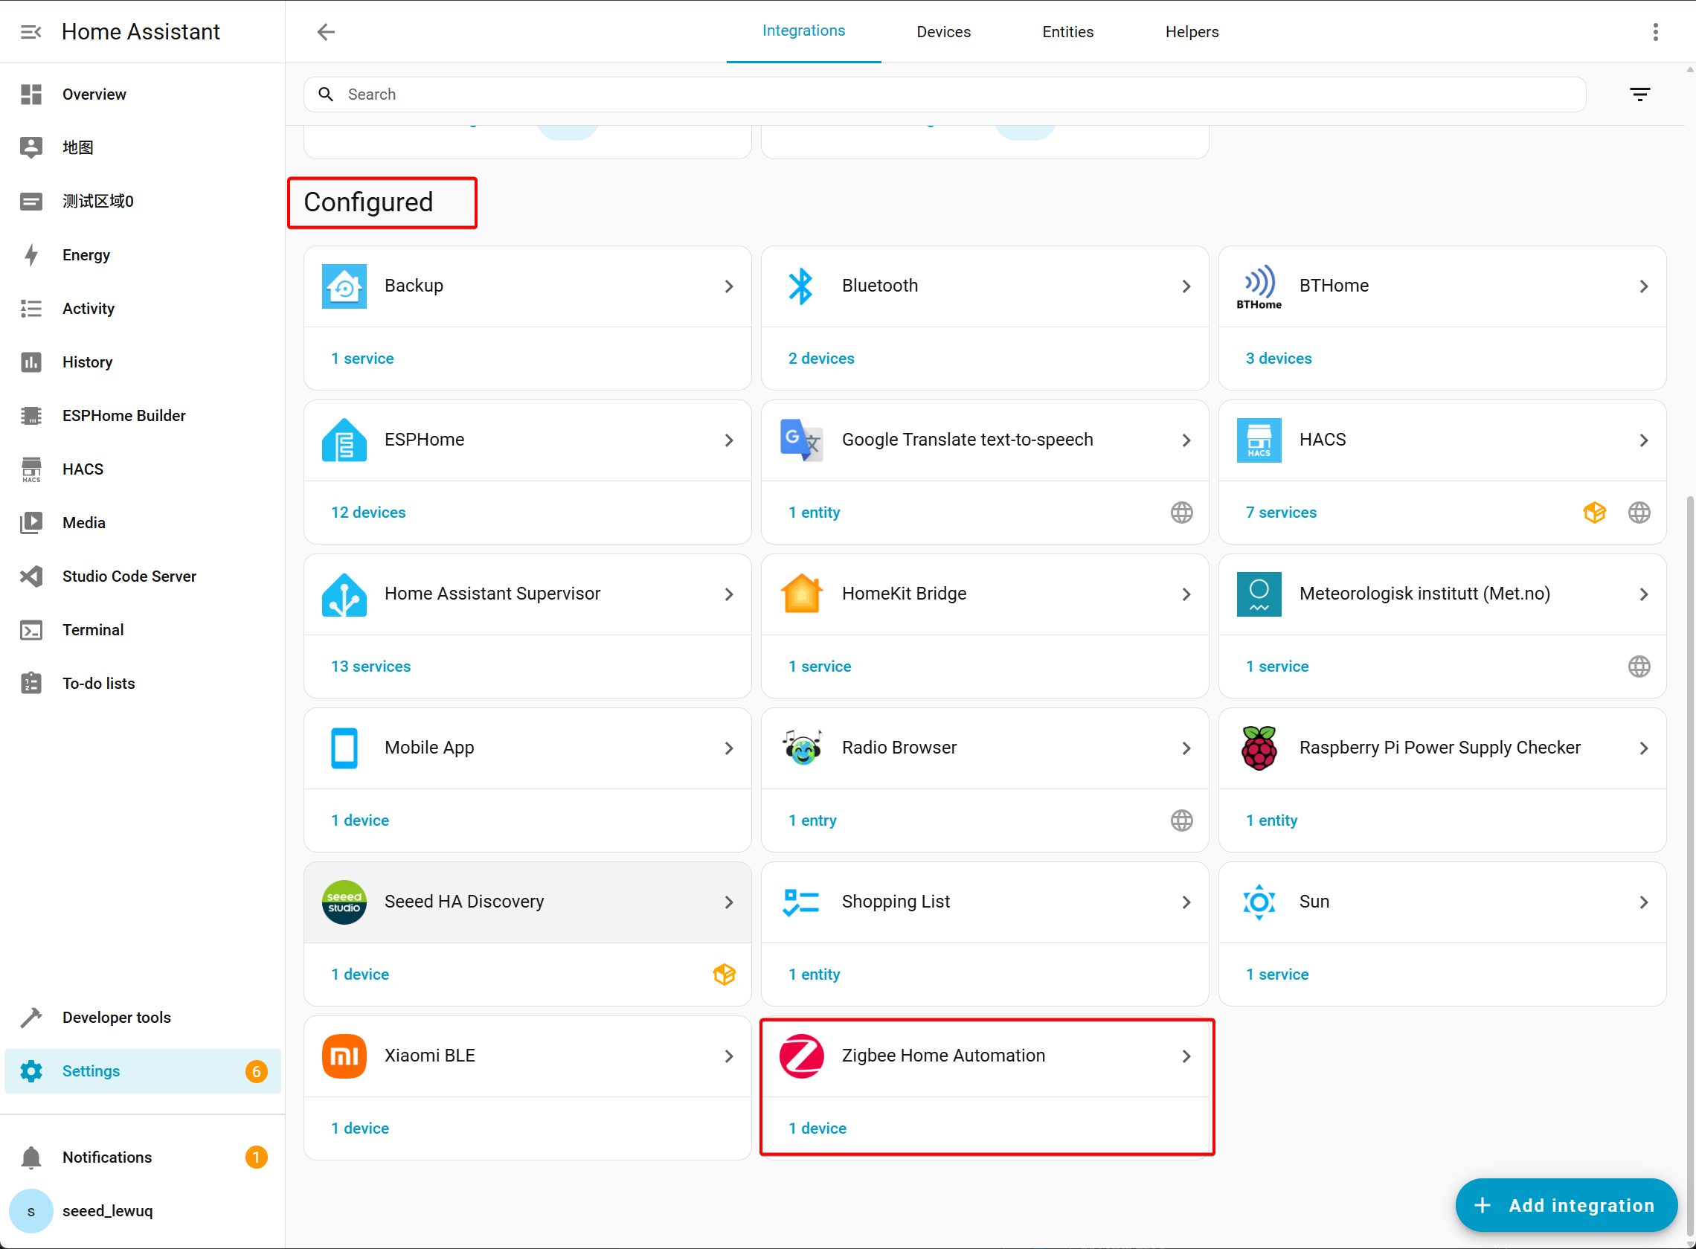Click Seeed HA Discovery custom cube icon
The height and width of the screenshot is (1249, 1696).
click(x=724, y=975)
